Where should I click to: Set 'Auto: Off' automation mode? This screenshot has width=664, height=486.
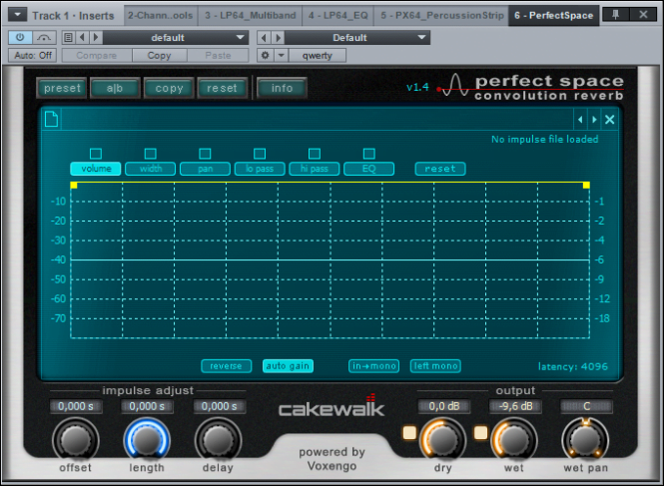click(x=33, y=56)
